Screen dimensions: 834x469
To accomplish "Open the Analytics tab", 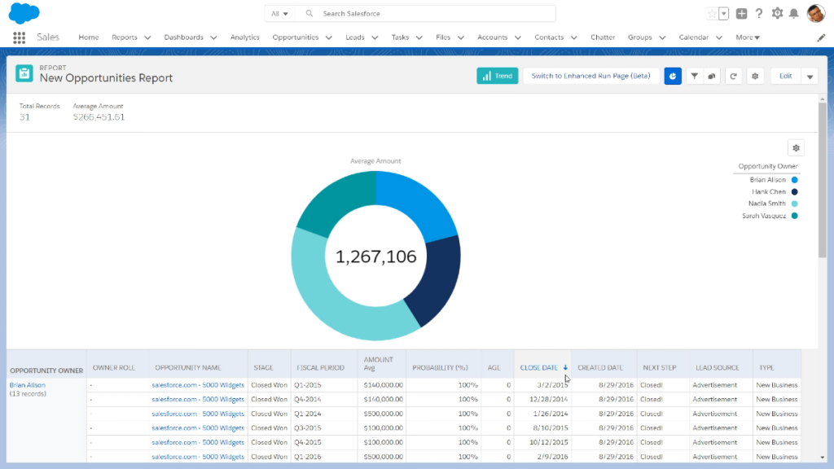I will (244, 37).
